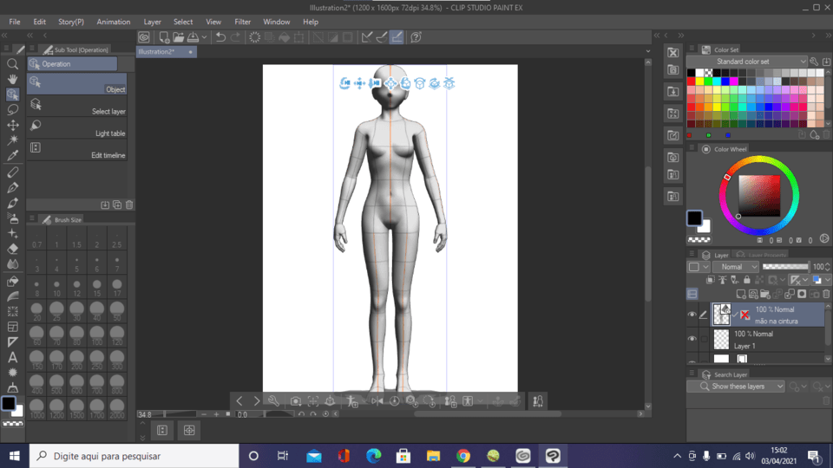Open layer color change dropdown arrow
Image resolution: width=833 pixels, height=468 pixels.
pos(828,280)
